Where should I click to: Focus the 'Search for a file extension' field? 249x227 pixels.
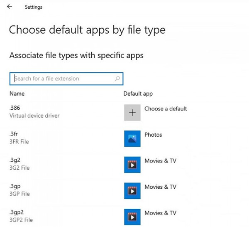click(x=62, y=79)
